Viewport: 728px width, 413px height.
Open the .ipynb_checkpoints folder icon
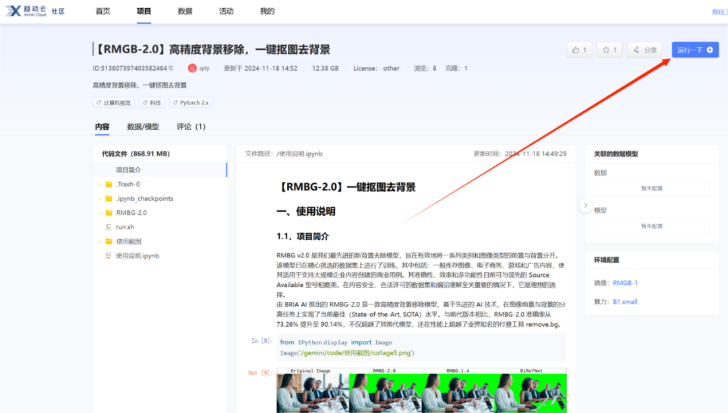[109, 199]
